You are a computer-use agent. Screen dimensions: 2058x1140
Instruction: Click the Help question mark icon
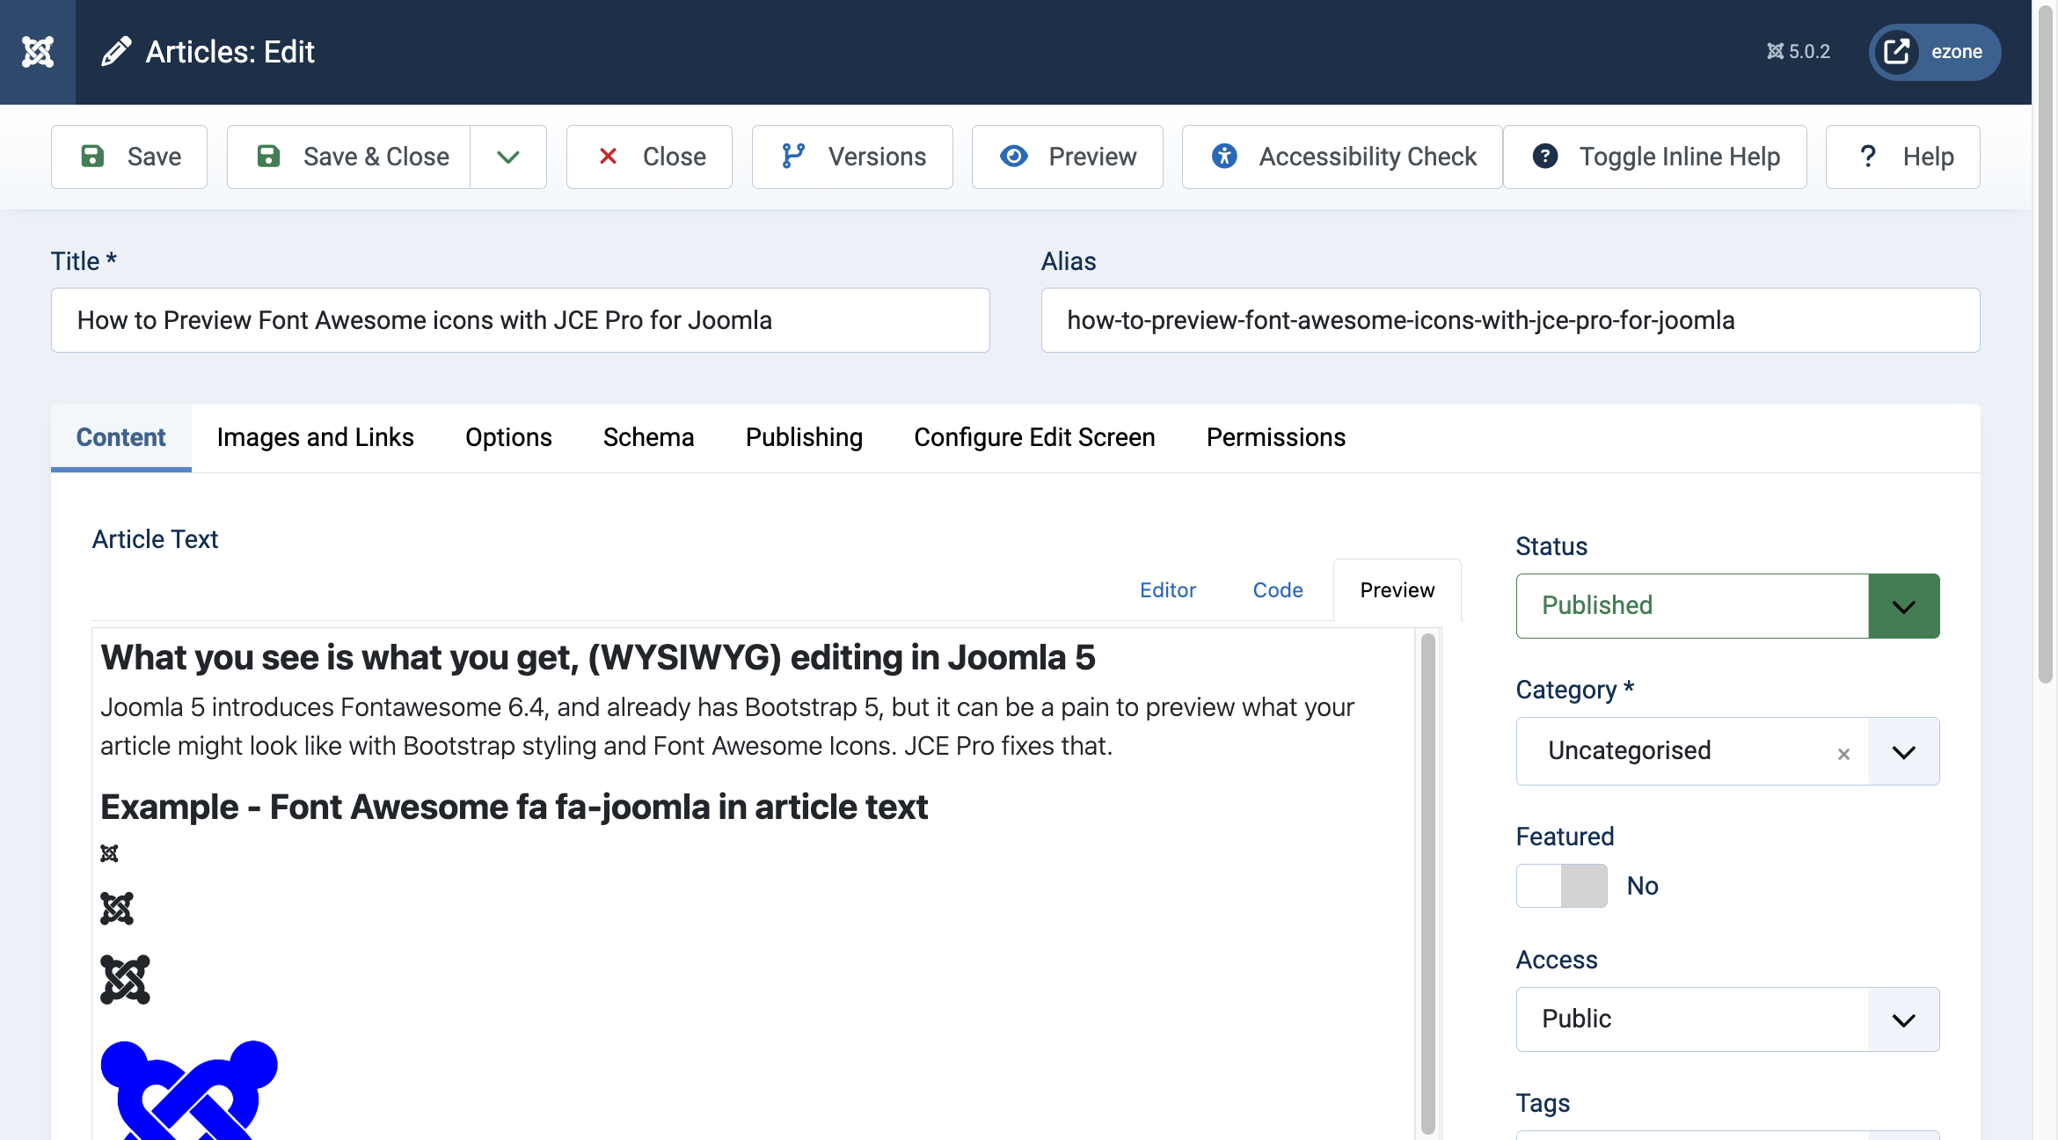[x=1868, y=156]
